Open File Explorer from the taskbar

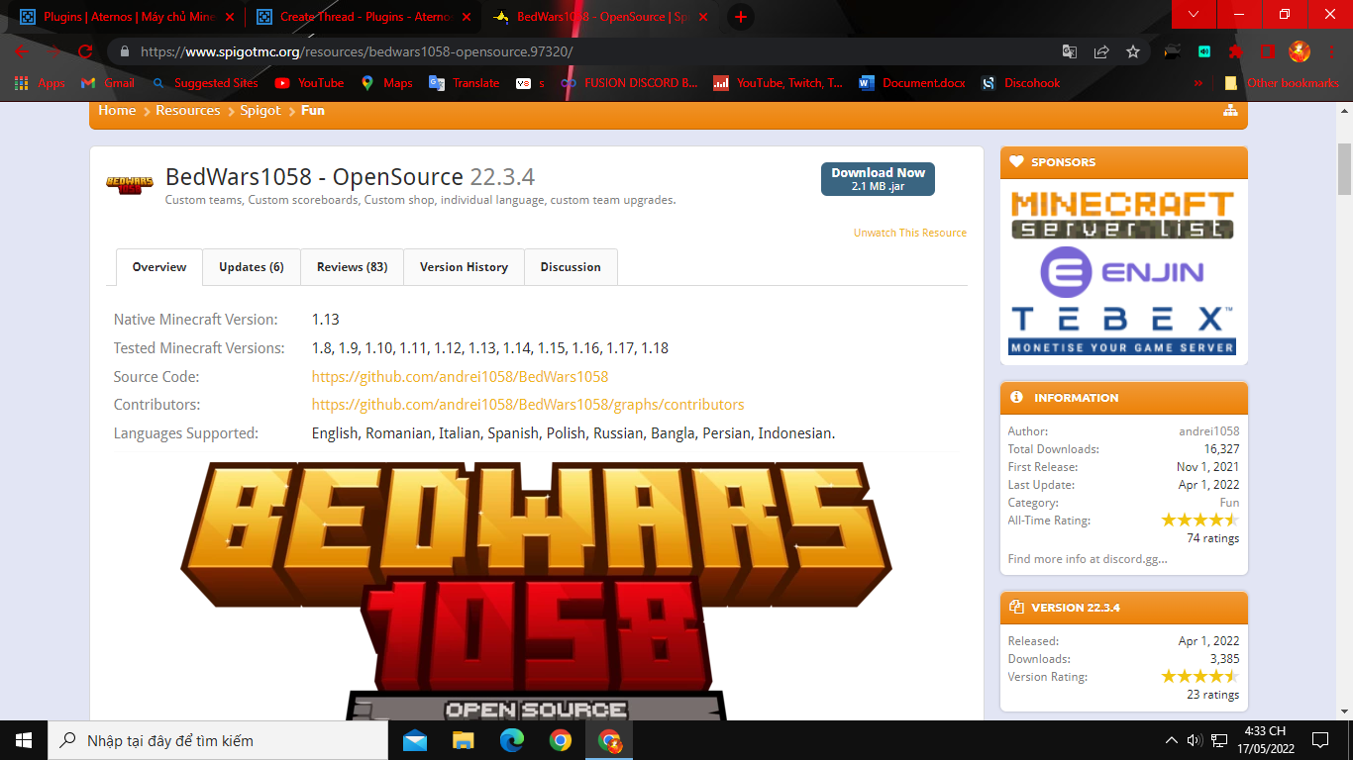click(x=464, y=740)
